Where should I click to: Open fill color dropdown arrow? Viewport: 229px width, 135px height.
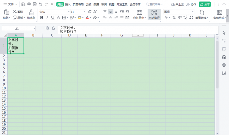[x=83, y=18]
